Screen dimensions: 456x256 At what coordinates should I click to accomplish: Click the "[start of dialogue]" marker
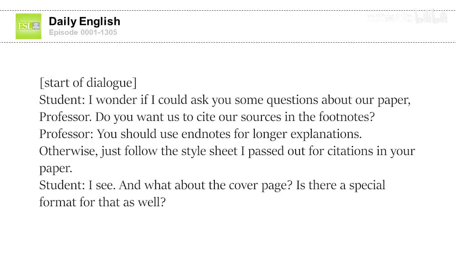point(88,82)
